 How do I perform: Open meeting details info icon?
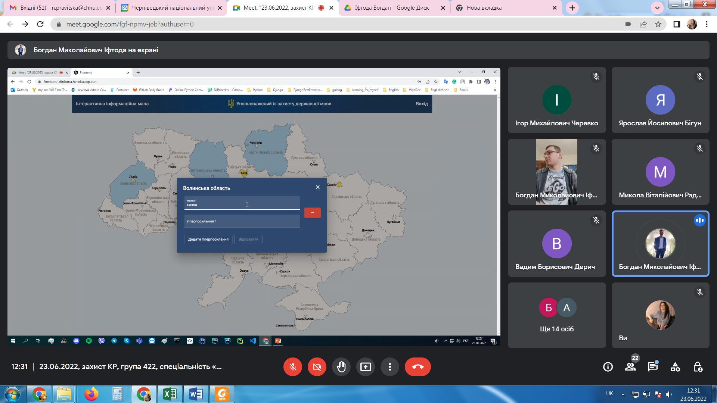(608, 367)
